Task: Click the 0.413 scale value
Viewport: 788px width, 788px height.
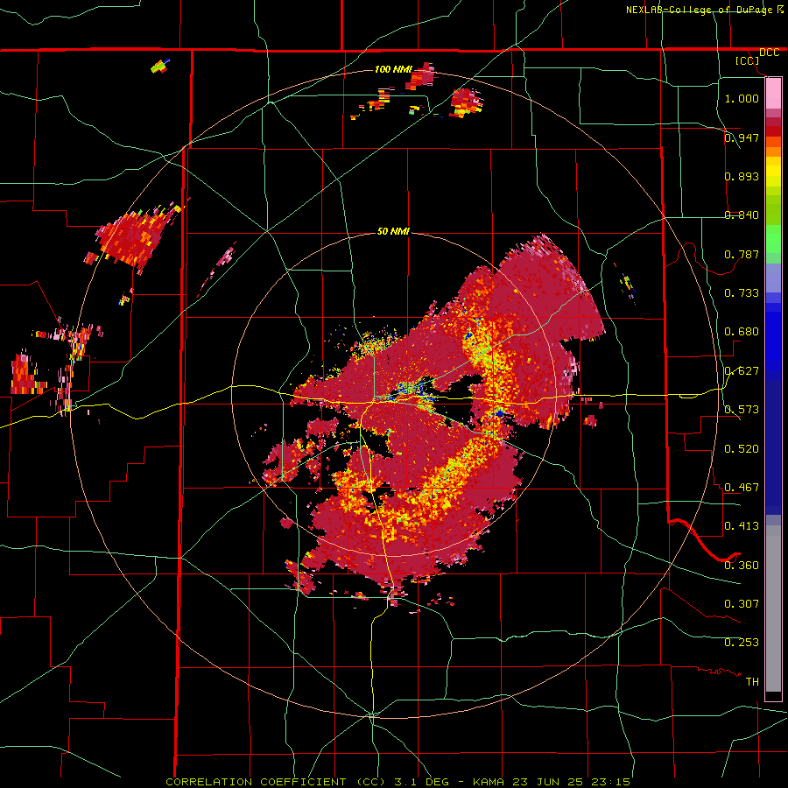Action: point(742,526)
